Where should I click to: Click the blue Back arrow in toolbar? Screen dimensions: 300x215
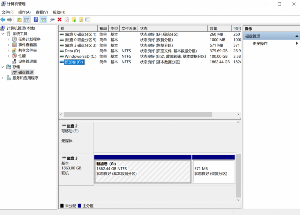tap(3, 19)
